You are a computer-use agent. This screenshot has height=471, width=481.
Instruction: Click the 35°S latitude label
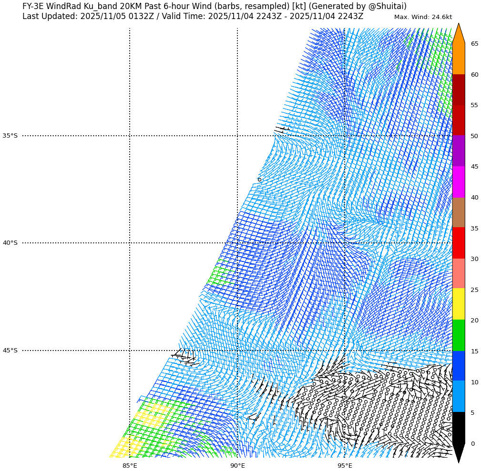tap(10, 136)
